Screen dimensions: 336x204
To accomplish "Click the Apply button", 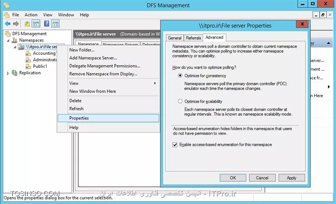I will pos(291,178).
